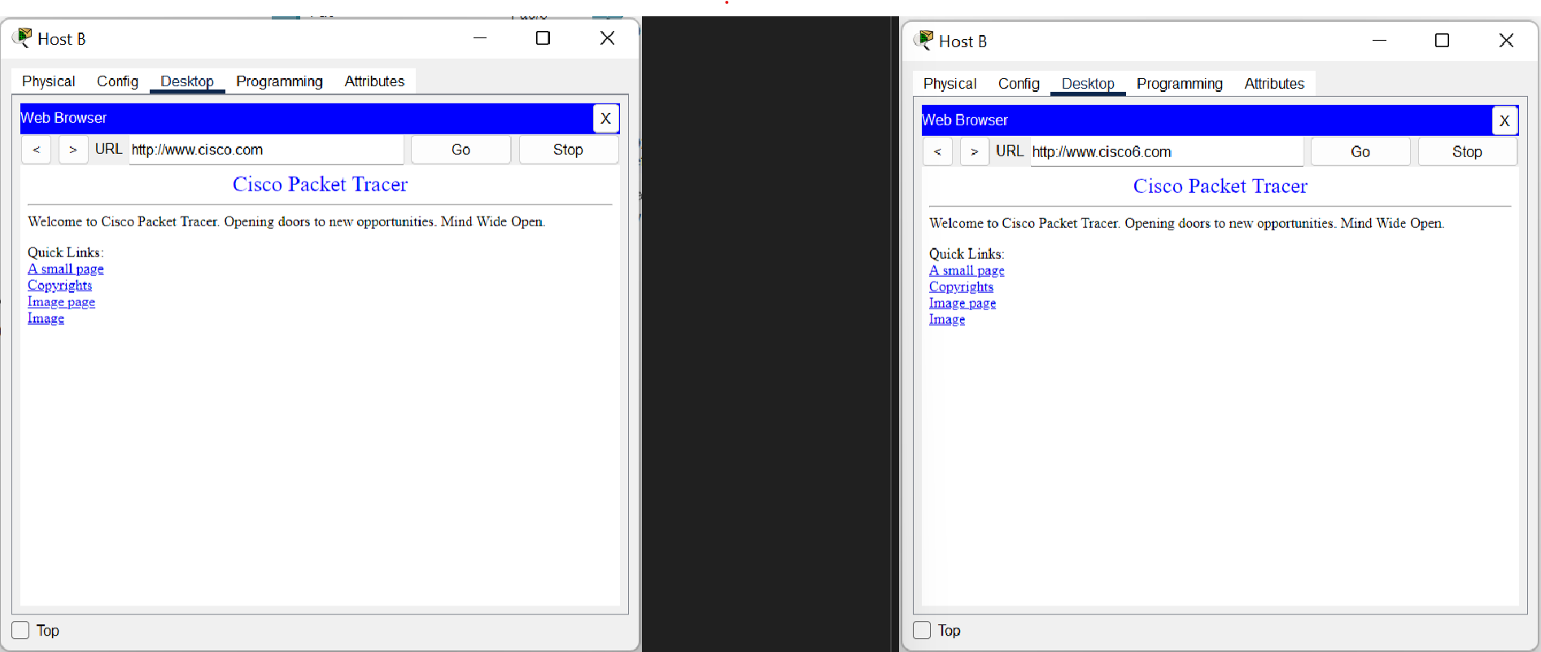Close the left Host B window
The height and width of the screenshot is (652, 1541).
pos(607,38)
